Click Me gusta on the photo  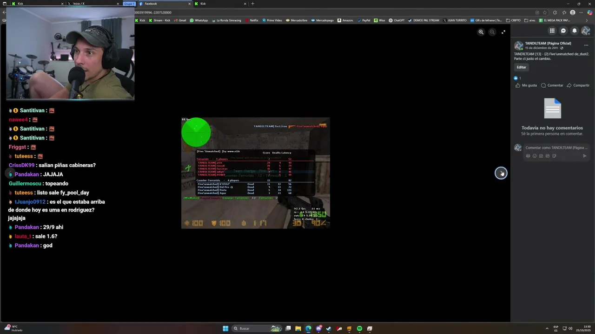pyautogui.click(x=526, y=85)
